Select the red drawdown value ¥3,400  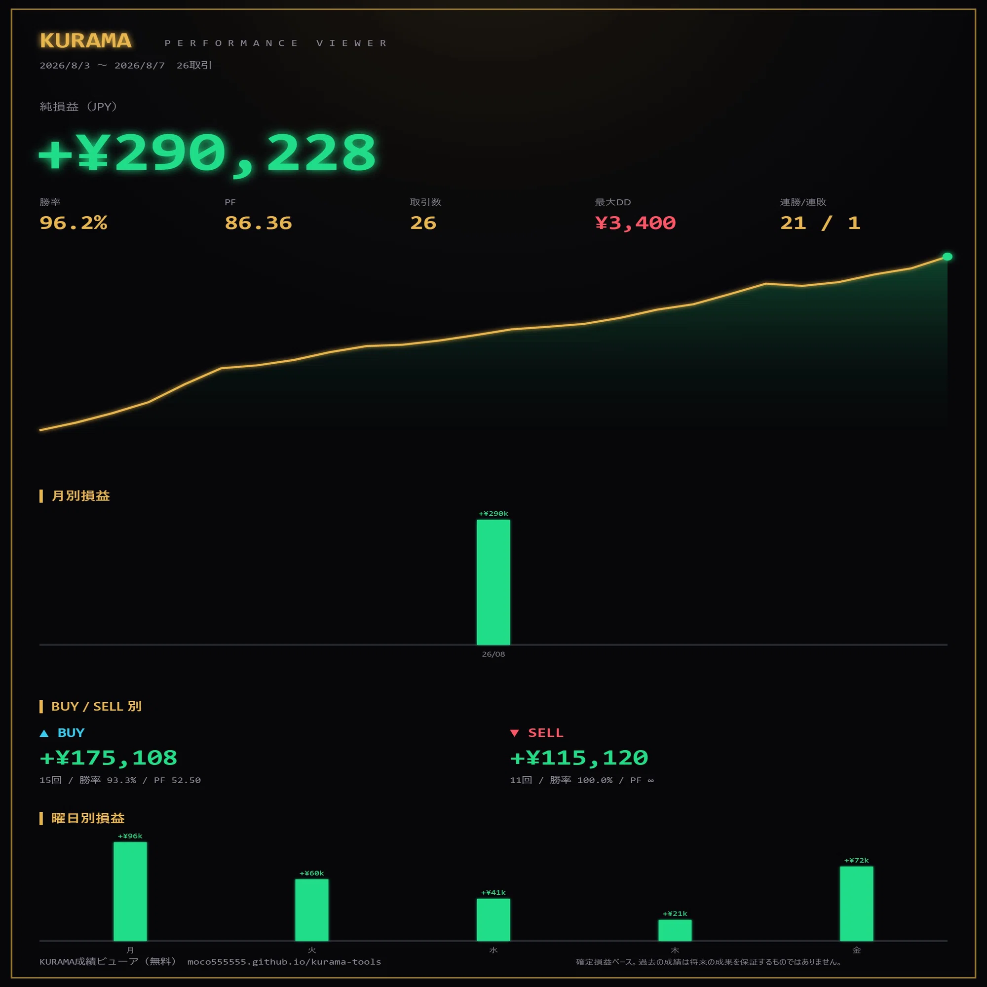635,223
